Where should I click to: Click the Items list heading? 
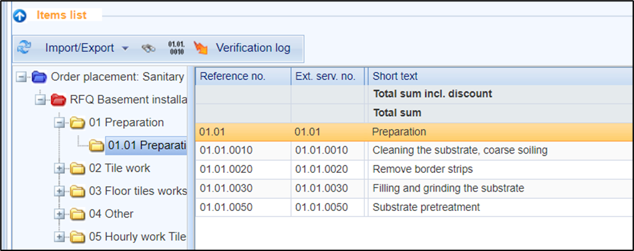61,15
